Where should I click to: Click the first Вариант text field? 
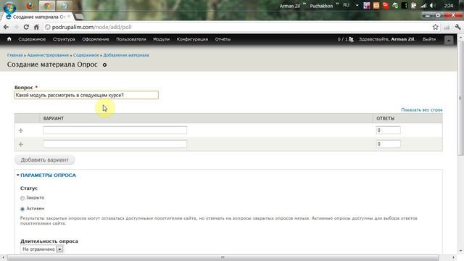point(115,130)
